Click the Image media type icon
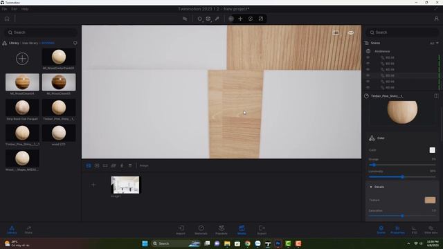The height and width of the screenshot is (249, 443). point(89,166)
